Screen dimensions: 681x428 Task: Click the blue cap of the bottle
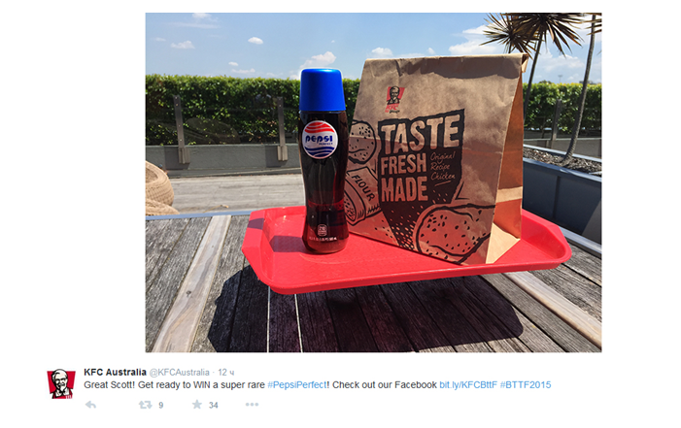[322, 90]
